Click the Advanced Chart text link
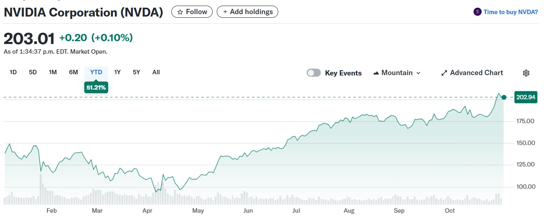The image size is (544, 220). point(476,73)
